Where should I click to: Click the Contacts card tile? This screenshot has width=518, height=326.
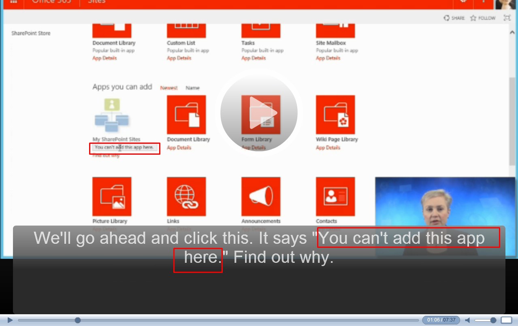click(335, 196)
